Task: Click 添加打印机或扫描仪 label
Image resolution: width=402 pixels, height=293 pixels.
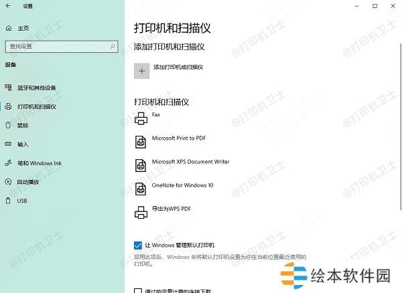Action: (178, 67)
